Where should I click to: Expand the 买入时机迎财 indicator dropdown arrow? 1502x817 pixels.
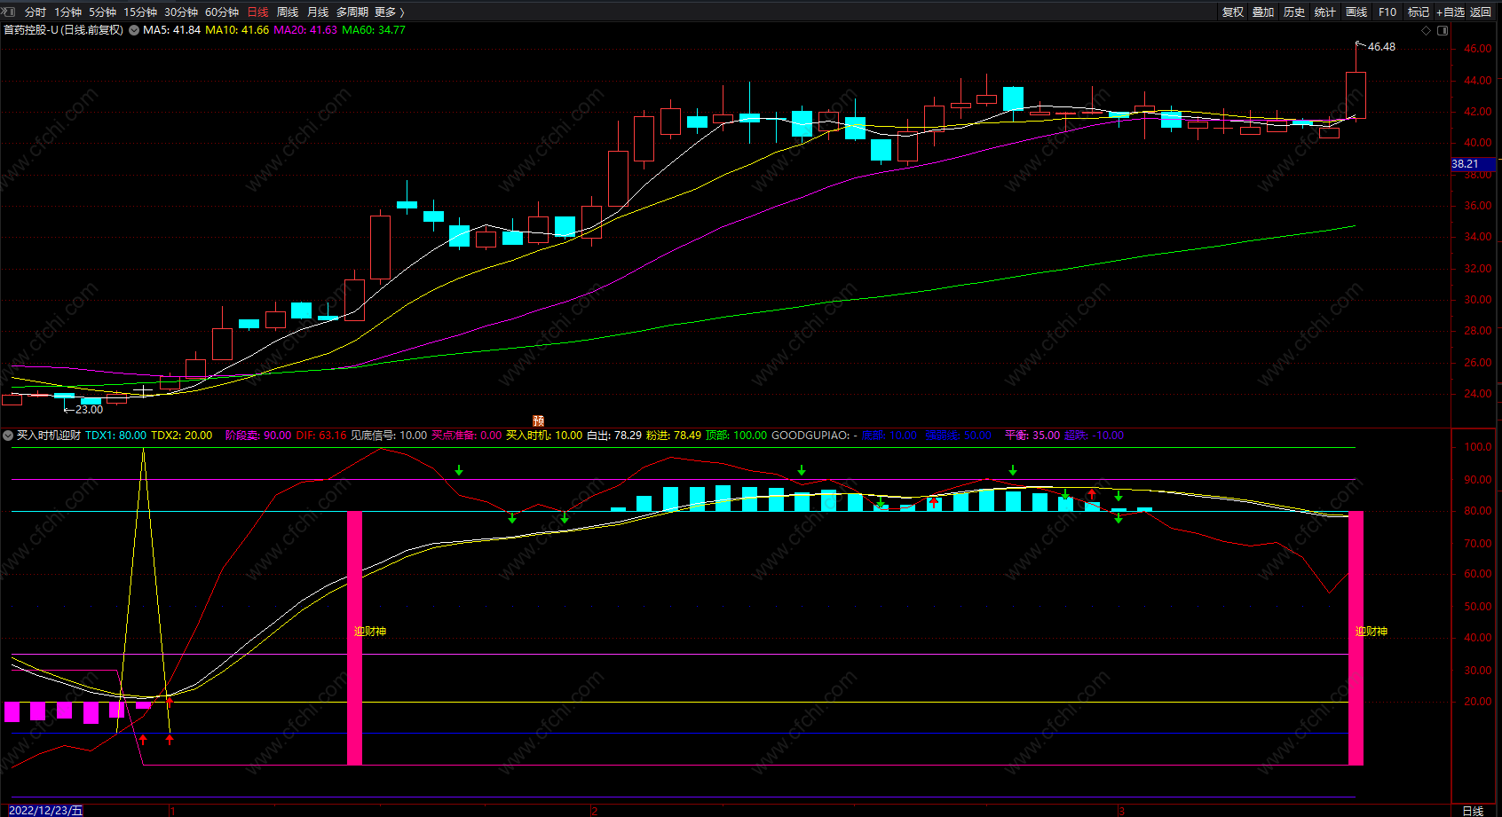(x=8, y=436)
